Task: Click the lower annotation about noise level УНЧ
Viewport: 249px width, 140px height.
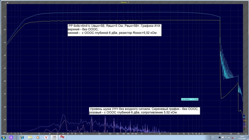Action: click(144, 111)
